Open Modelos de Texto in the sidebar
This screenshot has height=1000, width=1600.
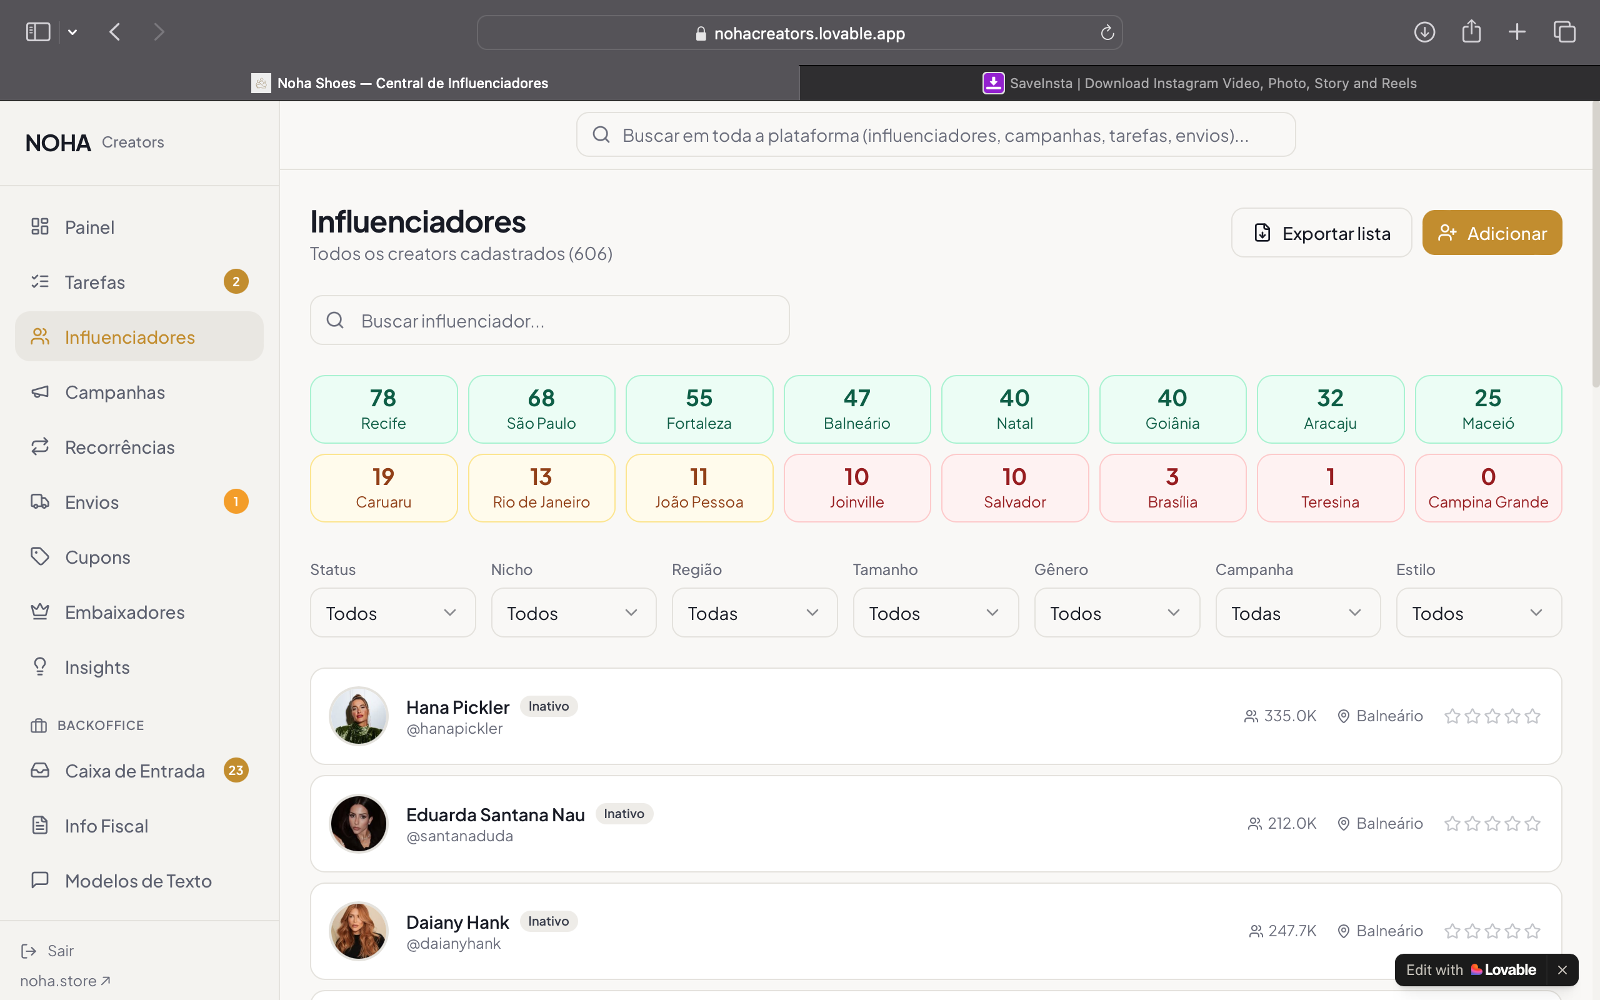[139, 880]
